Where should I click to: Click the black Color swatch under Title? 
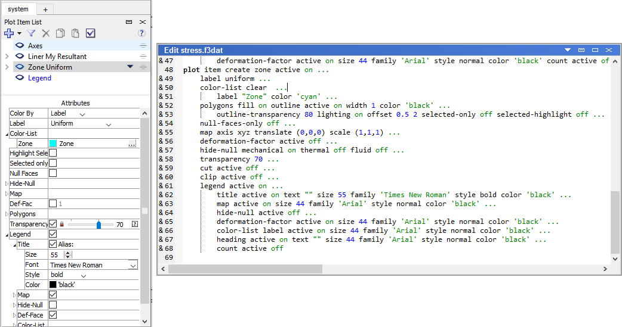click(53, 285)
